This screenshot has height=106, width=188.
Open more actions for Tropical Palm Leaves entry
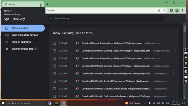(174, 81)
